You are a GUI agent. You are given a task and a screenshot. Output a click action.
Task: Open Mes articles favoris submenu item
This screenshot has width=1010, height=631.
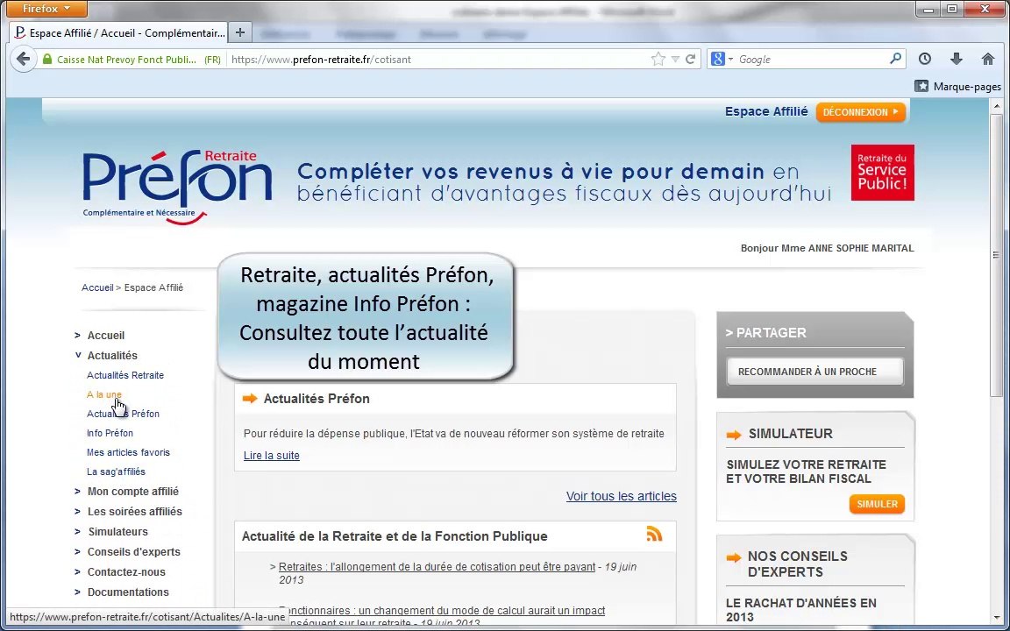click(x=128, y=452)
